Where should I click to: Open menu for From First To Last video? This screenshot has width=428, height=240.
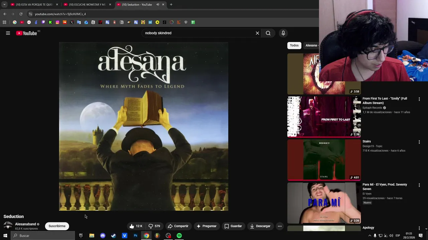click(x=419, y=99)
